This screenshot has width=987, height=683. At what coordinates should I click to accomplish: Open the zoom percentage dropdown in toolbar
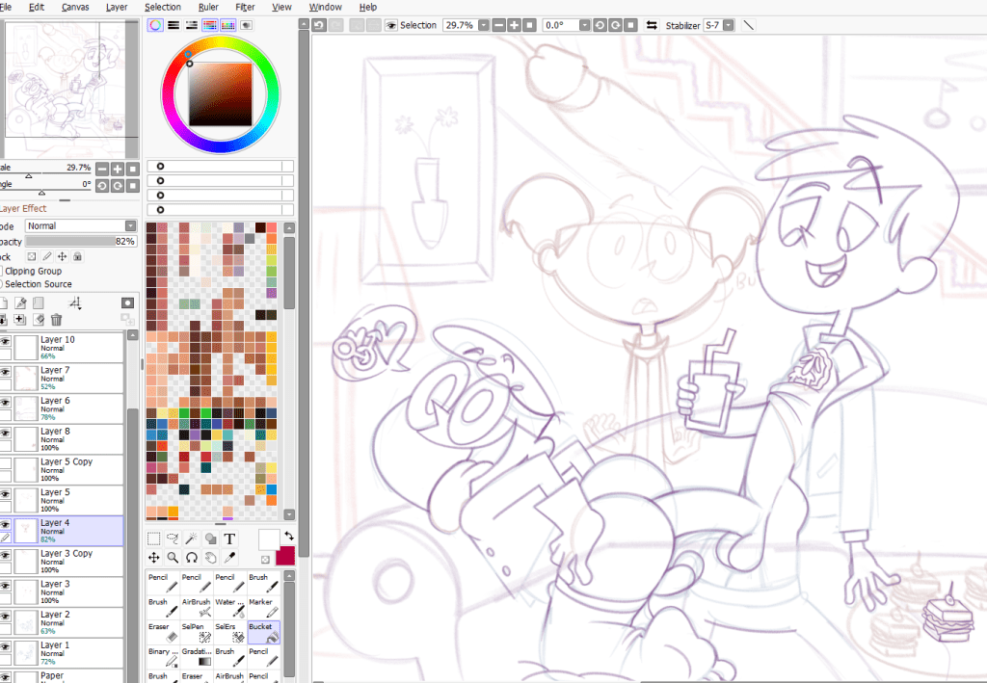pos(484,25)
